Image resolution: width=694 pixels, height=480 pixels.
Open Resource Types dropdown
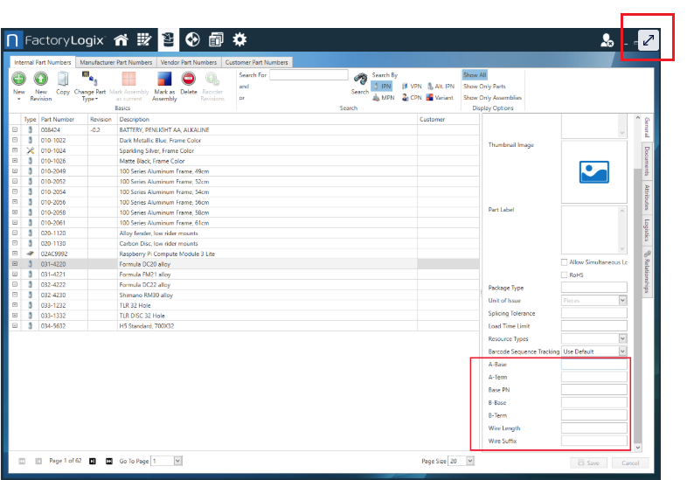click(622, 338)
